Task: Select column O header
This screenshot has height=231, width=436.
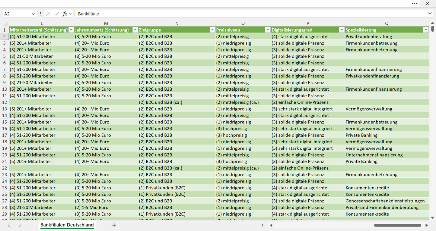Action: (243, 23)
